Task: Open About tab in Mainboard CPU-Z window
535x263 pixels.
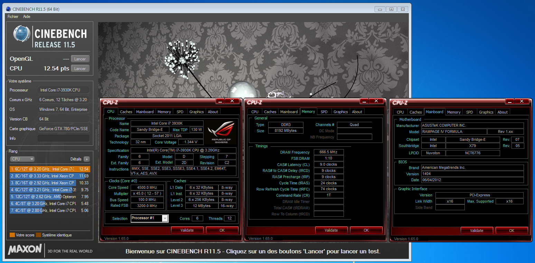Action: click(503, 112)
